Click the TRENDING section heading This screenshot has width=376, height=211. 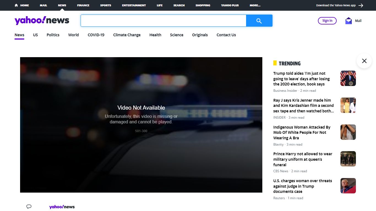point(290,63)
